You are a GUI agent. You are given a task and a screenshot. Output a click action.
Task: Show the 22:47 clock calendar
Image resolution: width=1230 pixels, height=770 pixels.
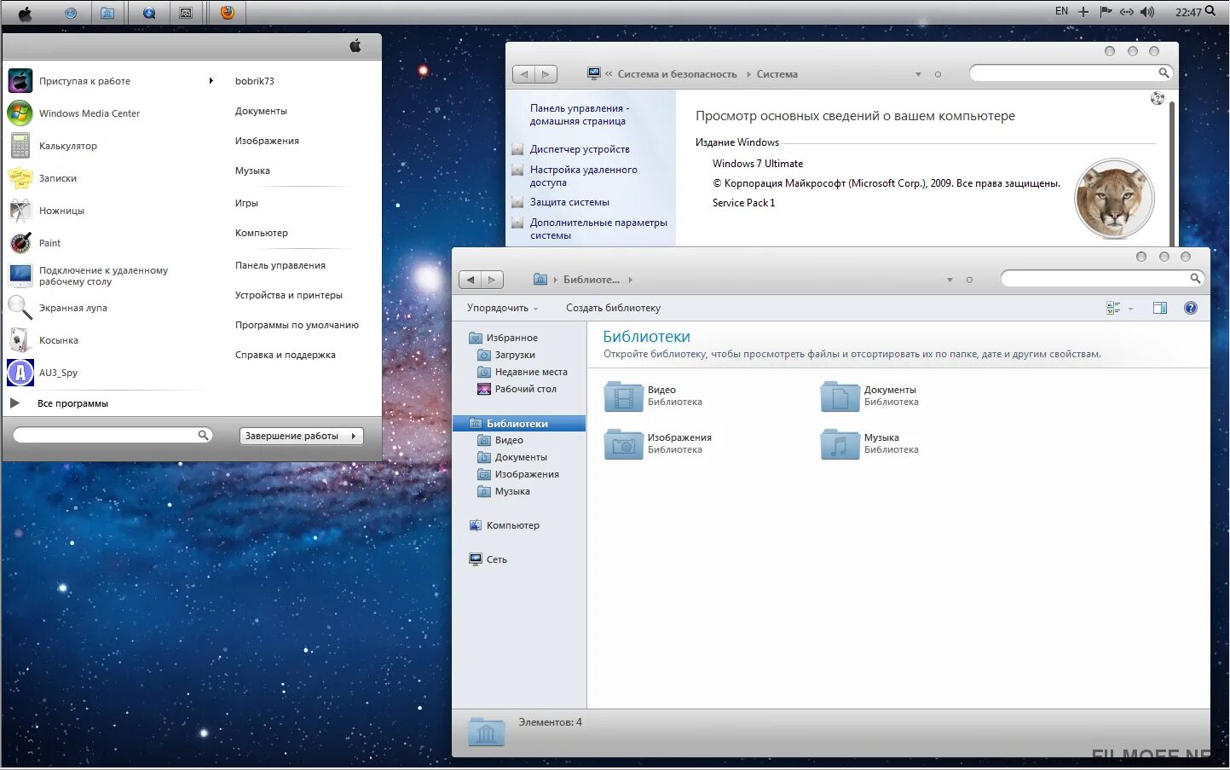1188,12
